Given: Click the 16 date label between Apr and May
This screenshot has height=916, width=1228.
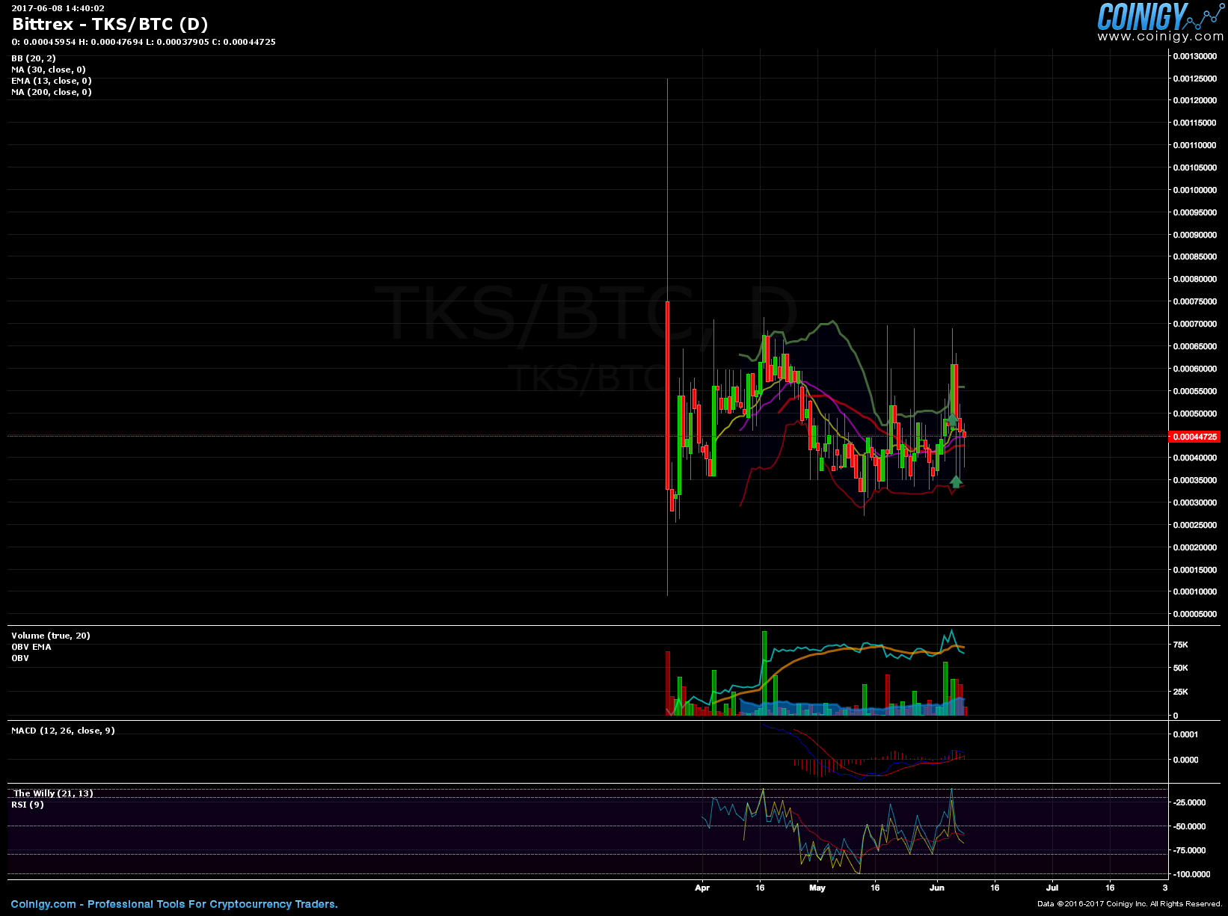Looking at the screenshot, I should tap(760, 888).
